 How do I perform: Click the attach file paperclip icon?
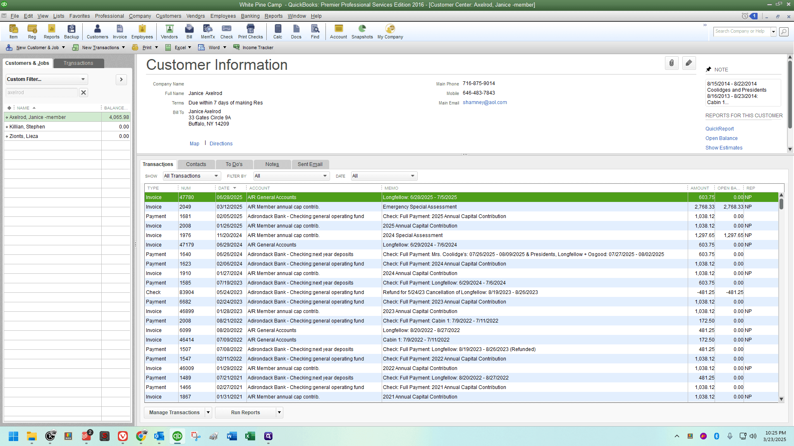(672, 63)
